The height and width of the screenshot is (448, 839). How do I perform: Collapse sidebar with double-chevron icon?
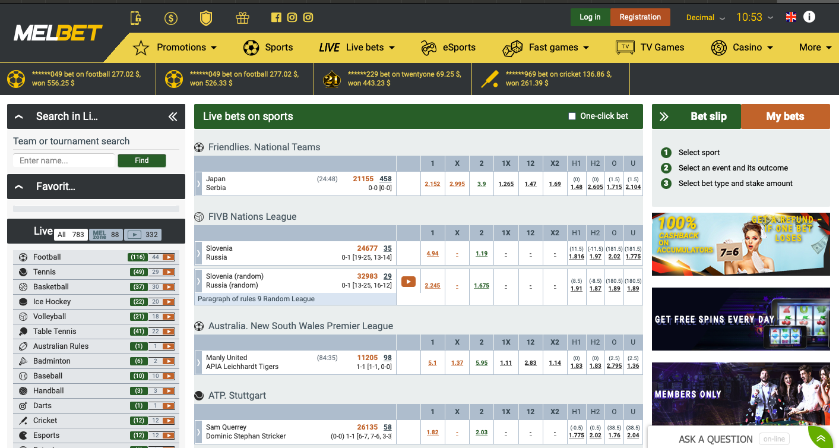[173, 116]
